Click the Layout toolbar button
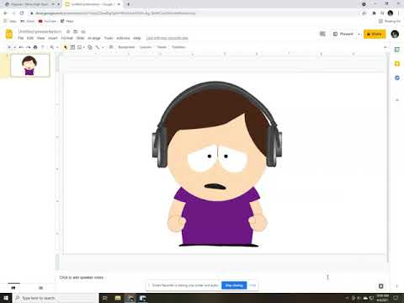Viewport: 404px width, 303px height. pyautogui.click(x=146, y=47)
